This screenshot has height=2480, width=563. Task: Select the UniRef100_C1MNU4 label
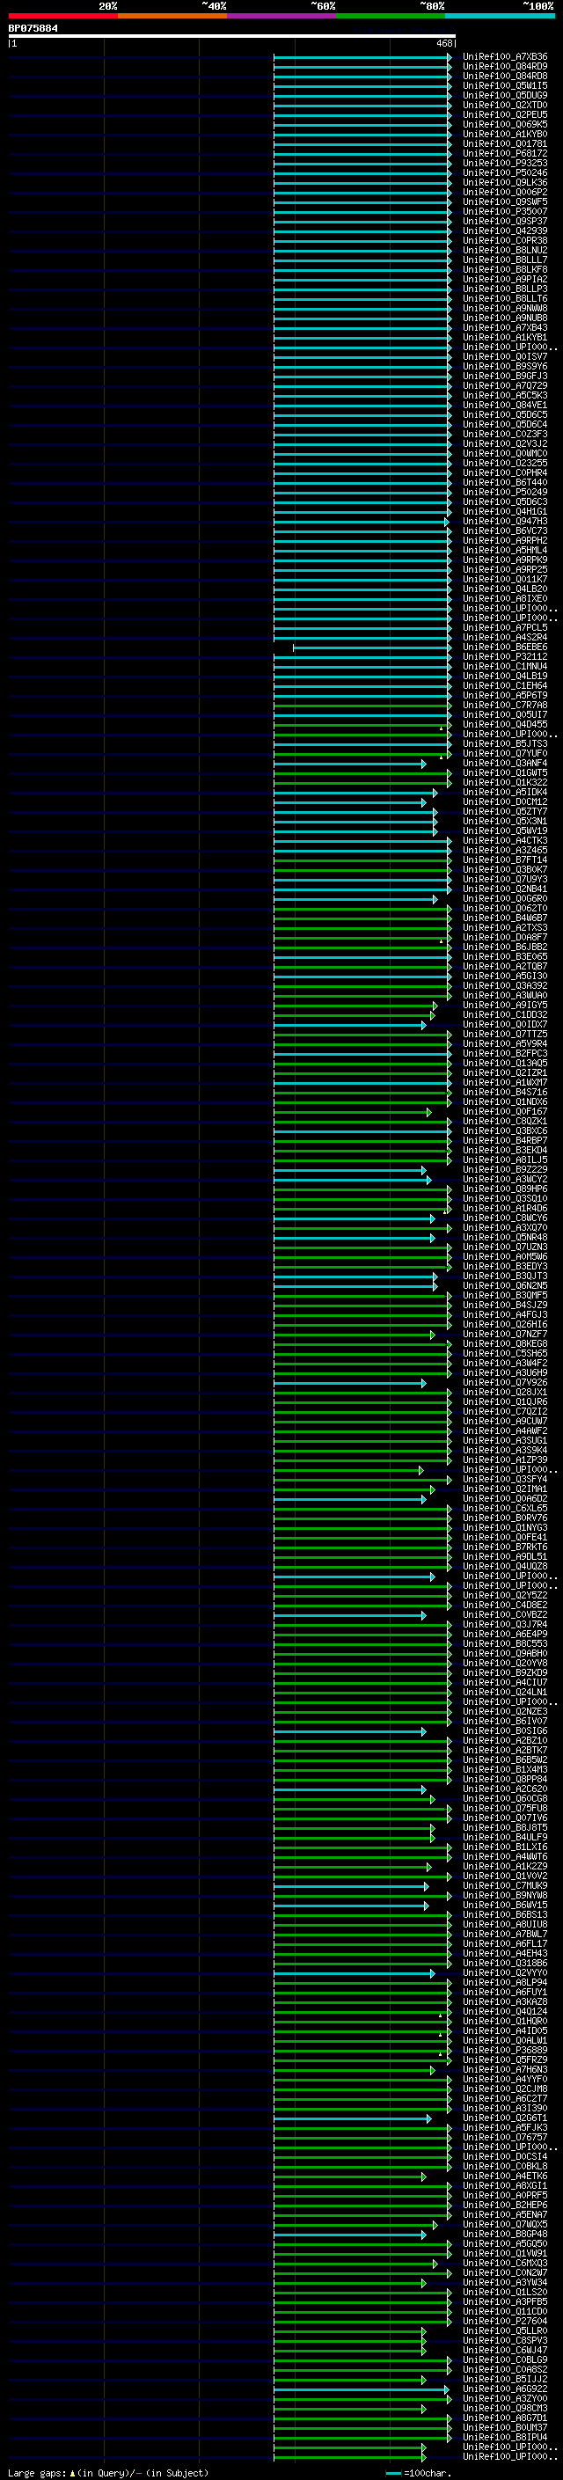[505, 666]
